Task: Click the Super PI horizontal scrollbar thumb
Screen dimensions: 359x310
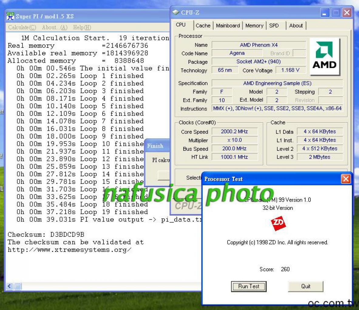Action: point(18,286)
